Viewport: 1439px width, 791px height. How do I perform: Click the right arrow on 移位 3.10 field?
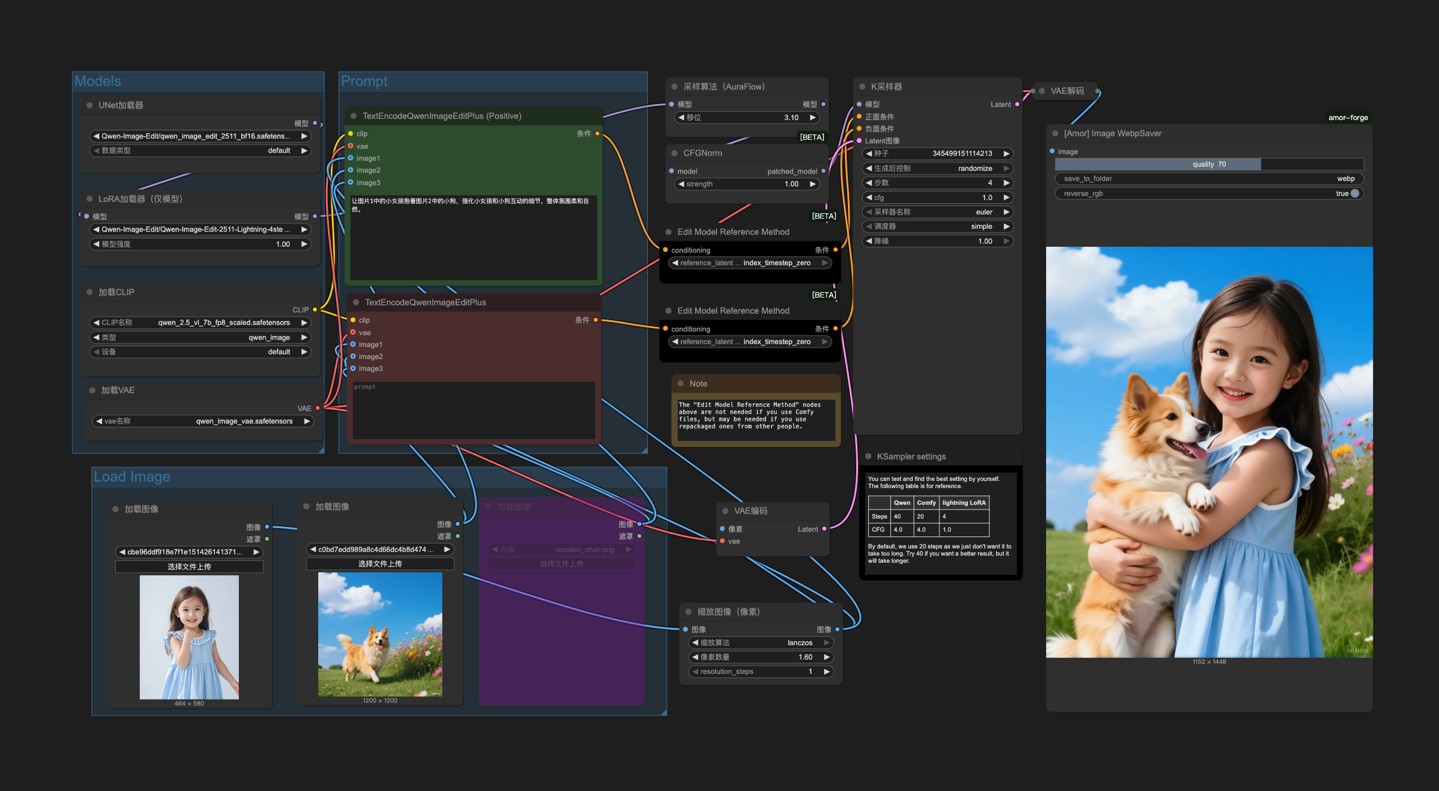click(x=813, y=118)
